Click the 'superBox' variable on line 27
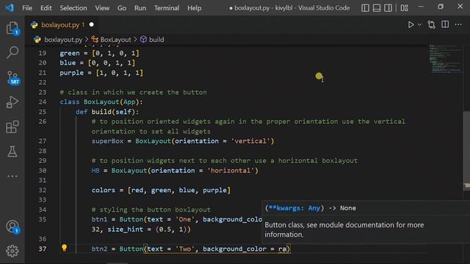The height and width of the screenshot is (264, 470). (x=107, y=141)
